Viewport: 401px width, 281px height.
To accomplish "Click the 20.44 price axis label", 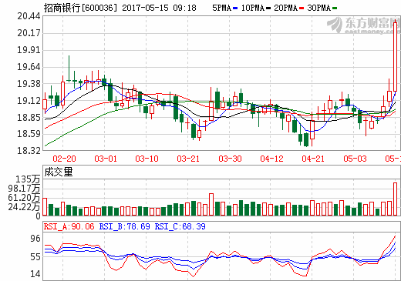I will tap(29, 16).
